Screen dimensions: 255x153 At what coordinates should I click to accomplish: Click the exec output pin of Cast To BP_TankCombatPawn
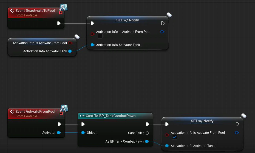click(147, 124)
